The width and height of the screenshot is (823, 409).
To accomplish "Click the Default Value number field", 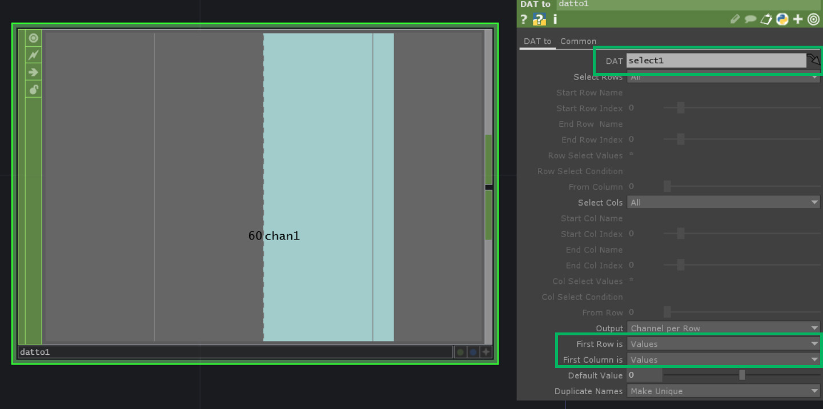I will 644,375.
